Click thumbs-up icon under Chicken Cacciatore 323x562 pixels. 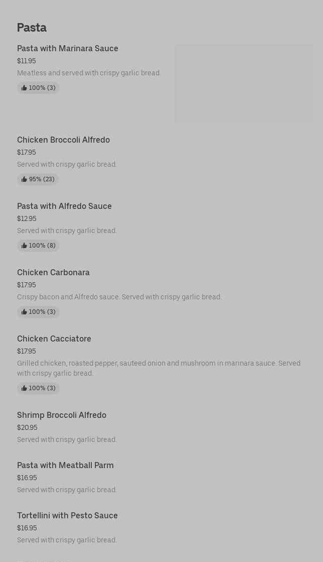24,388
